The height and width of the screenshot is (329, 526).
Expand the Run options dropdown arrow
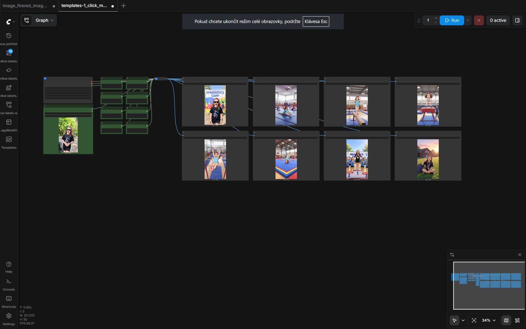tap(467, 20)
